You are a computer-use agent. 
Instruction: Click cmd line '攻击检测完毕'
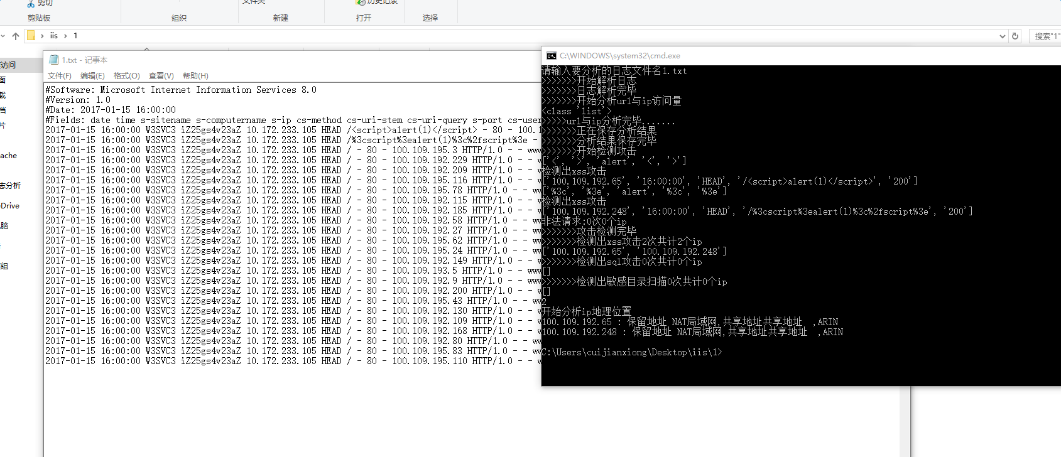[589, 232]
